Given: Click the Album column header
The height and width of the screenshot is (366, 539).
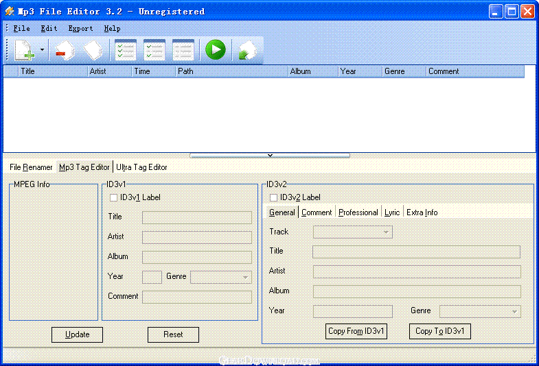Looking at the screenshot, I should pyautogui.click(x=313, y=71).
